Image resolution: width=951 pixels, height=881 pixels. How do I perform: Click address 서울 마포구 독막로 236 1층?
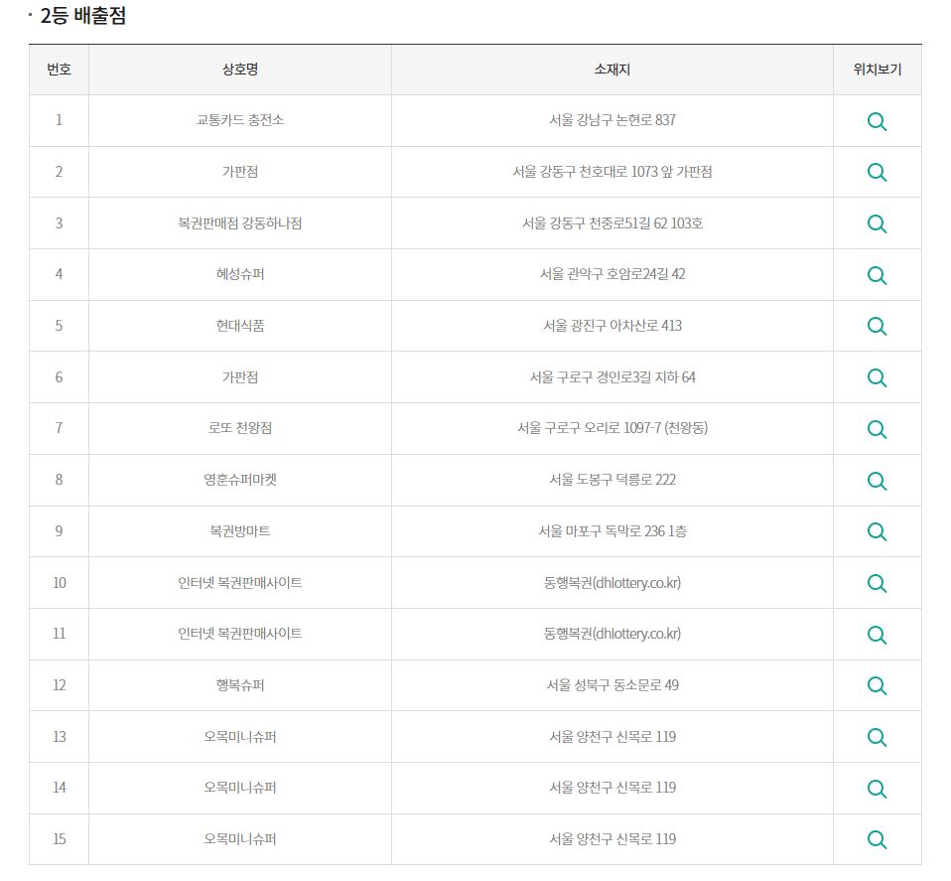coord(611,531)
